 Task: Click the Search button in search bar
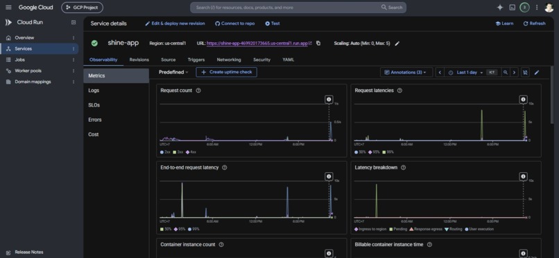click(x=392, y=8)
